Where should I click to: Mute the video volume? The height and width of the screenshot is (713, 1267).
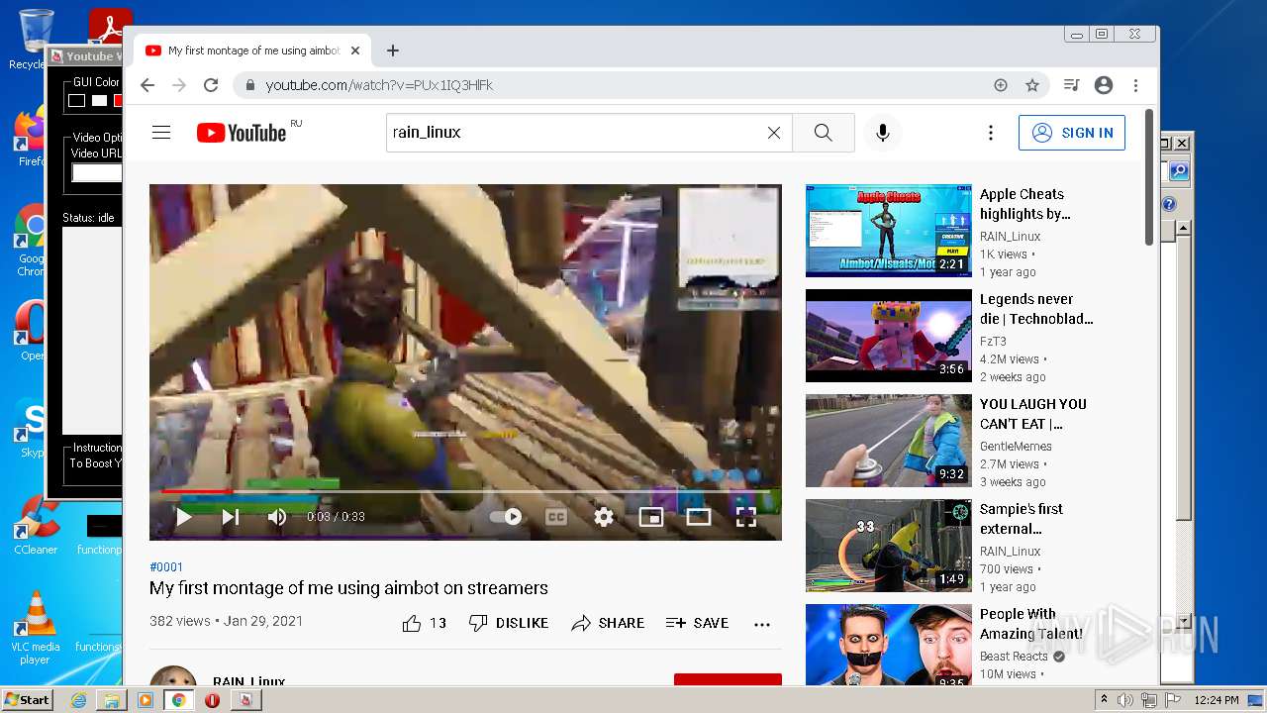click(x=277, y=516)
